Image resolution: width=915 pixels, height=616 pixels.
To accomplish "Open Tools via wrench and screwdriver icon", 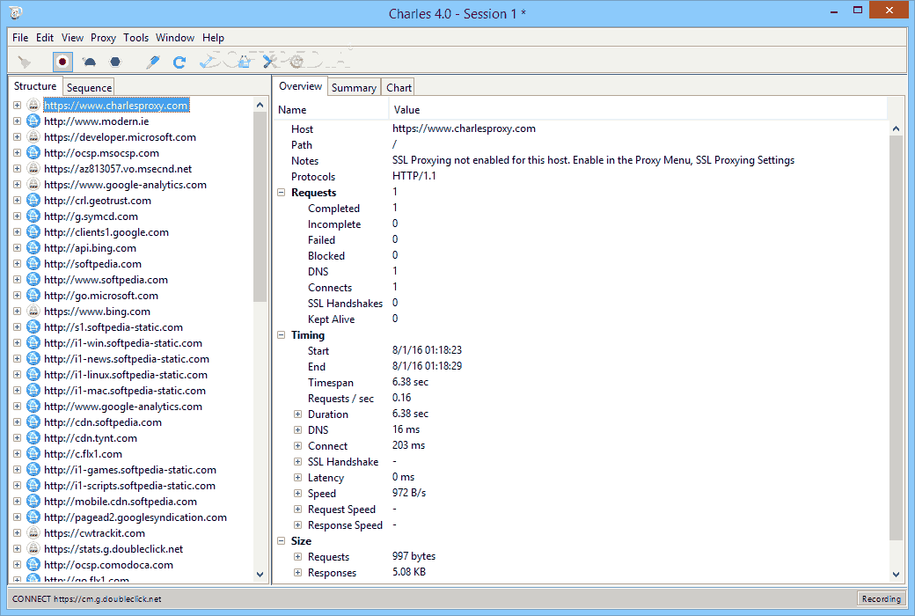I will pyautogui.click(x=270, y=62).
